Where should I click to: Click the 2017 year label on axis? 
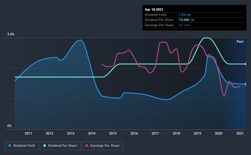click(x=155, y=133)
